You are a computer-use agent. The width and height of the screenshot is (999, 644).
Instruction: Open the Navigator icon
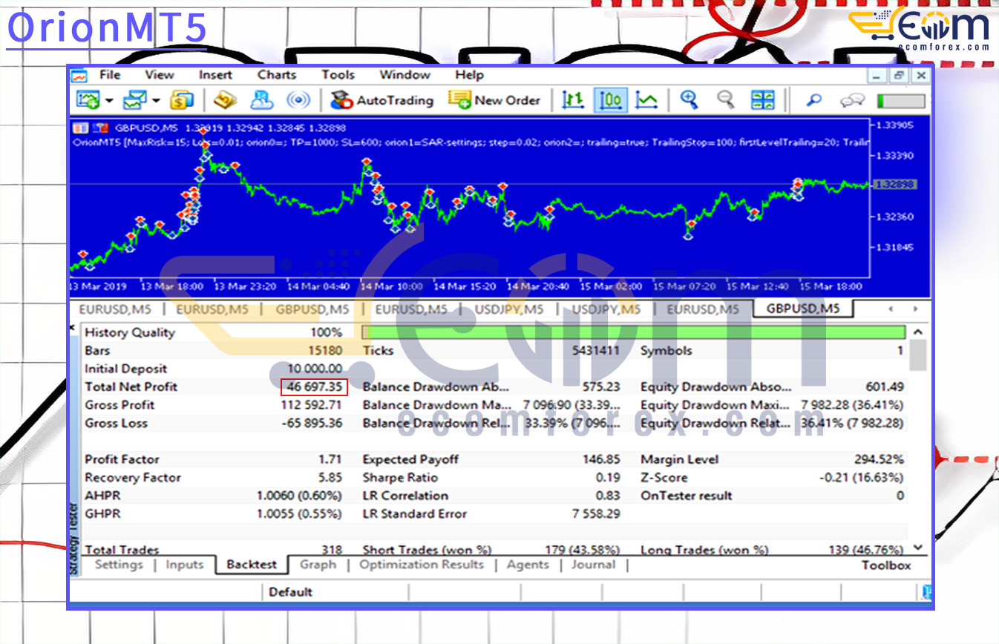[261, 100]
